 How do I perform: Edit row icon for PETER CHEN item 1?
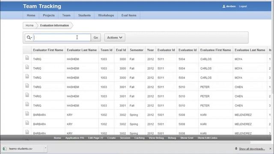coord(27,86)
